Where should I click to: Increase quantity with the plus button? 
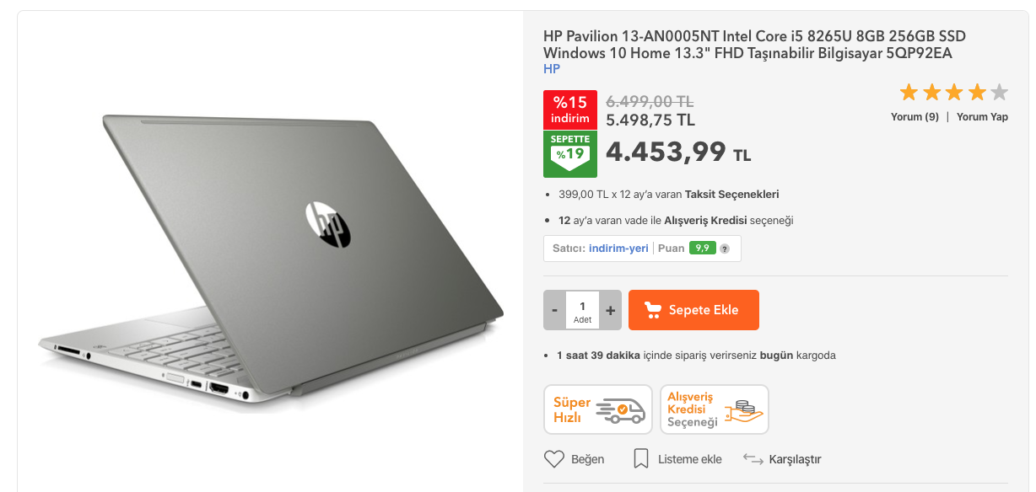(x=611, y=310)
